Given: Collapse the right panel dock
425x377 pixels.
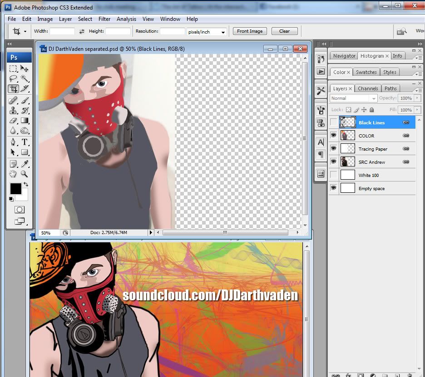Looking at the screenshot, I should pyautogui.click(x=420, y=44).
